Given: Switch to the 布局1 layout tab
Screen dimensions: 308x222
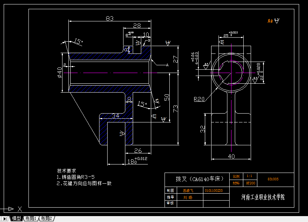Looking at the screenshot, I should (x=31, y=218).
